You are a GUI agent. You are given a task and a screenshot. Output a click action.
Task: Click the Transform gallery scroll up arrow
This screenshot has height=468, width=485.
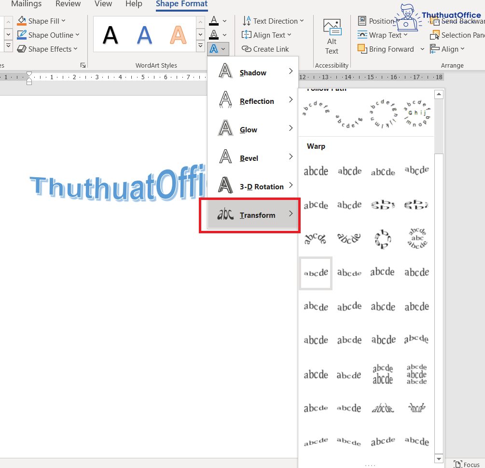pyautogui.click(x=439, y=94)
